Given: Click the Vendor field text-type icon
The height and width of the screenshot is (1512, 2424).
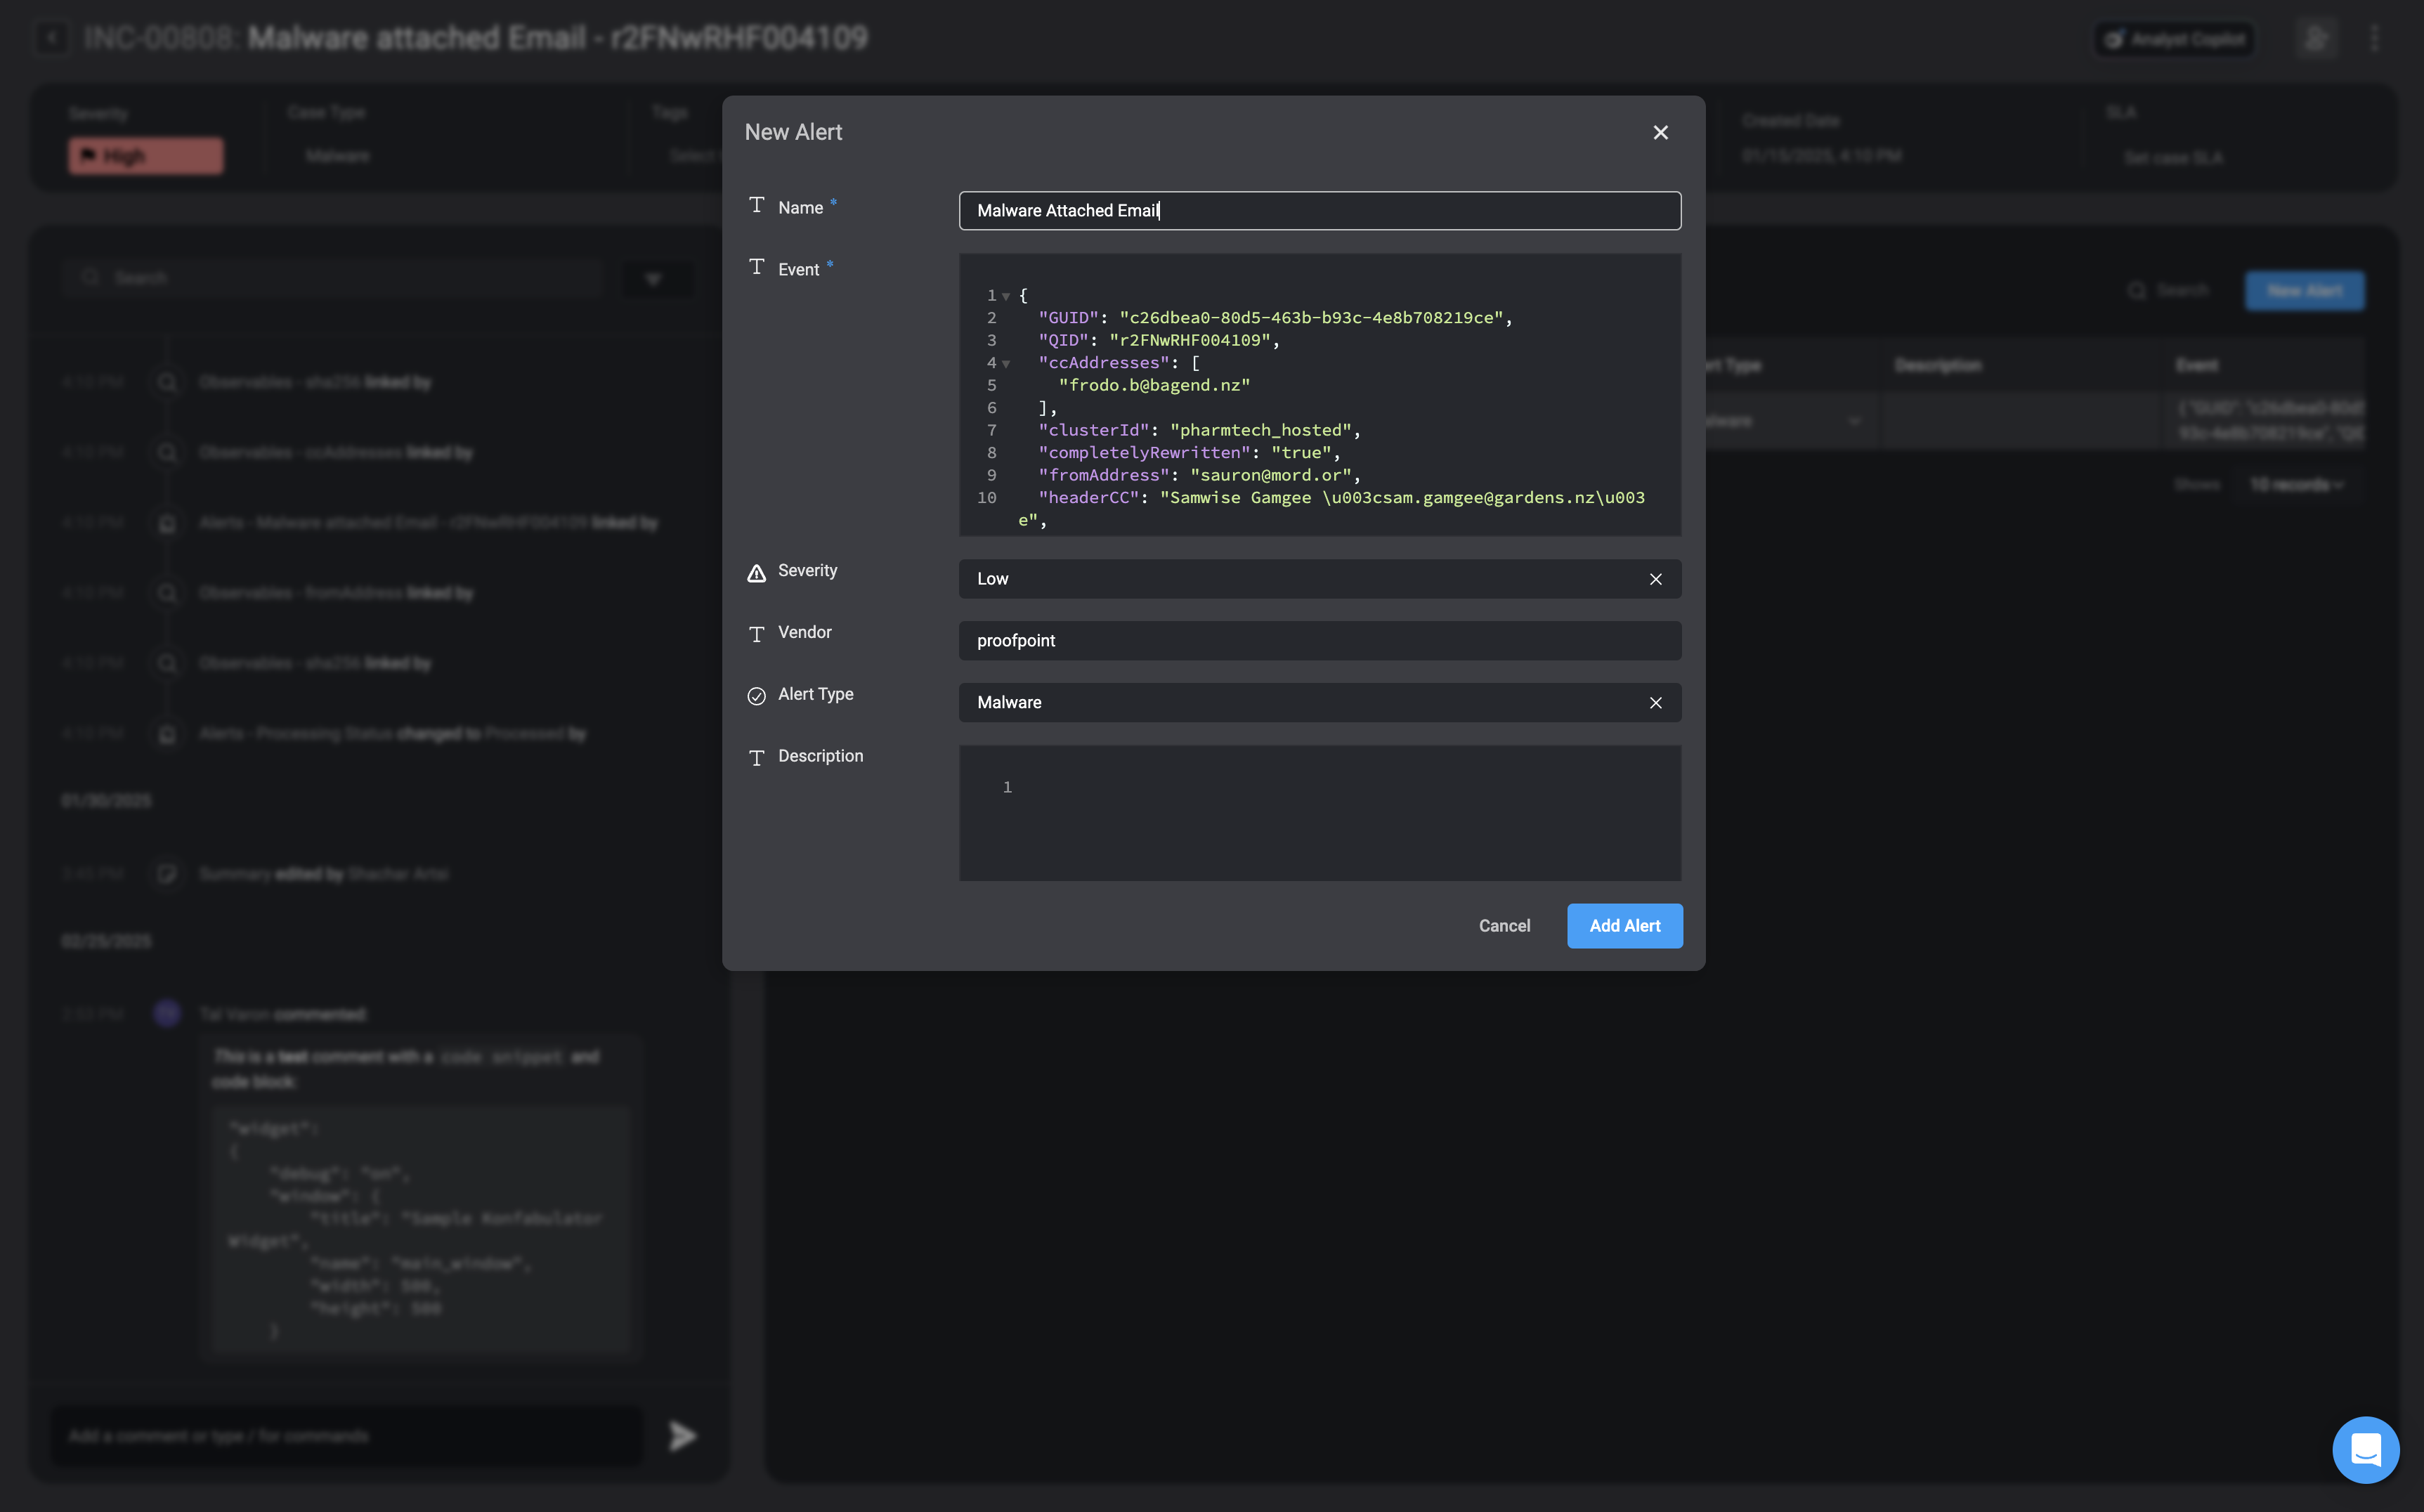Looking at the screenshot, I should 757,634.
